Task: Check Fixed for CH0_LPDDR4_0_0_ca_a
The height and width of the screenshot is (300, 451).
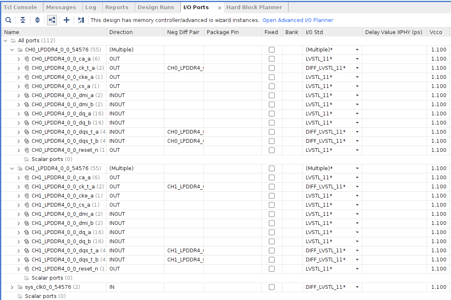Action: [x=272, y=59]
